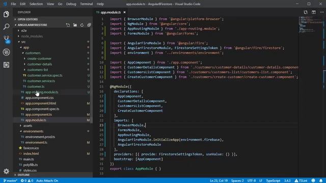
Task: Split the editor to the right
Action: click(x=314, y=12)
